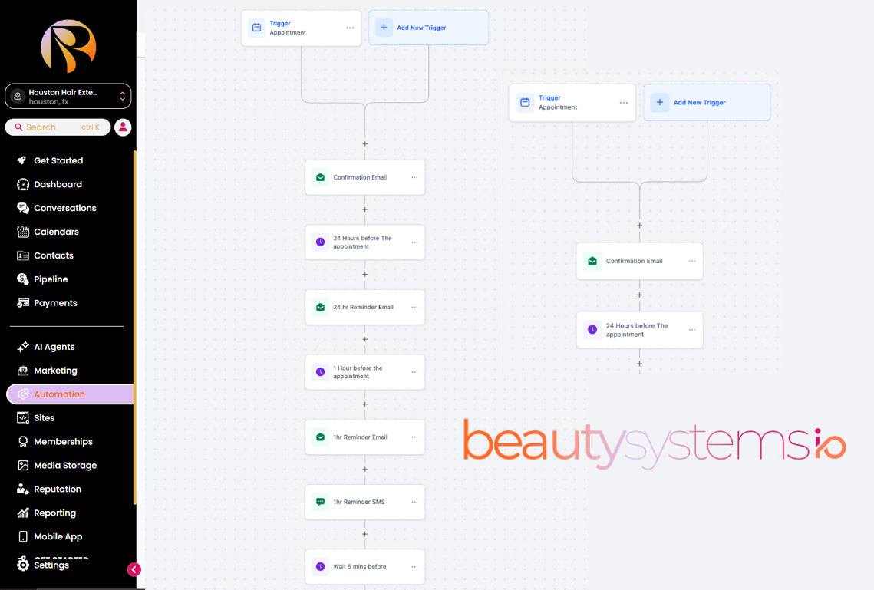Open options menu for 1hr Reminder SMS
The width and height of the screenshot is (874, 590).
point(414,502)
